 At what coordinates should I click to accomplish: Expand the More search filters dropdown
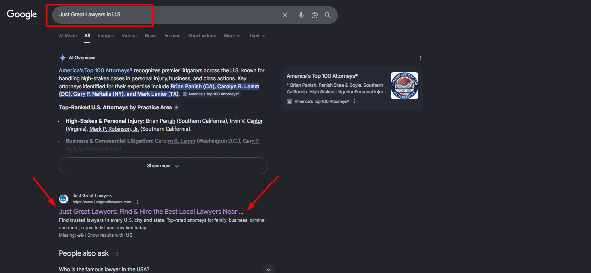(x=231, y=36)
